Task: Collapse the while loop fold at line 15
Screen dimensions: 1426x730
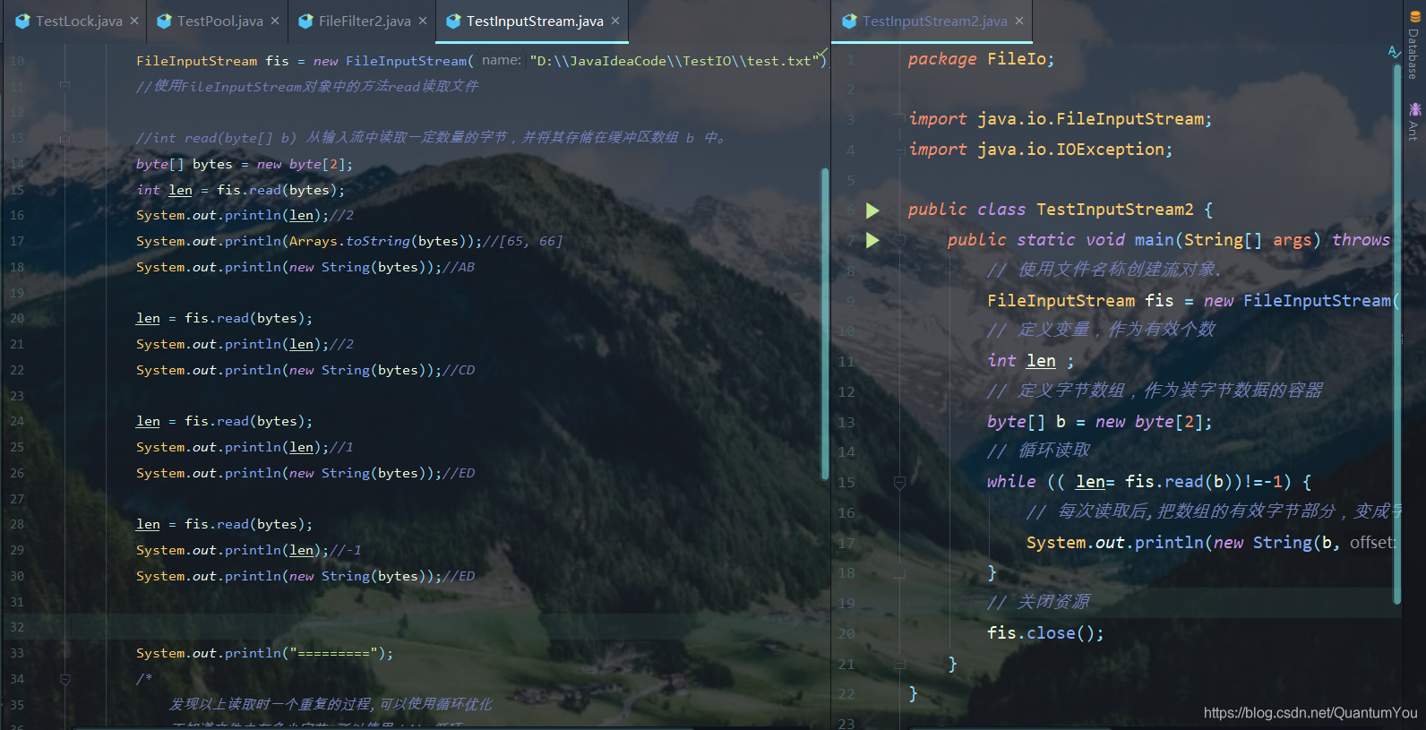Action: click(900, 482)
